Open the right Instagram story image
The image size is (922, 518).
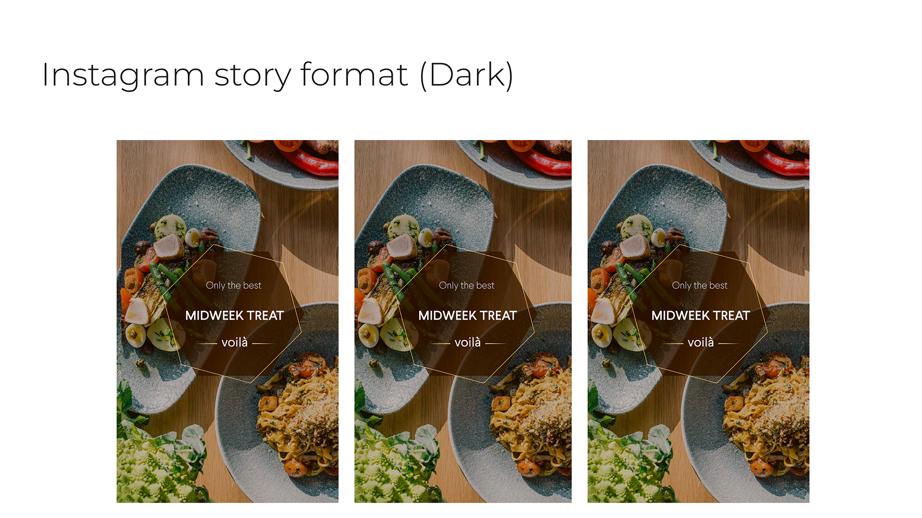tap(698, 321)
